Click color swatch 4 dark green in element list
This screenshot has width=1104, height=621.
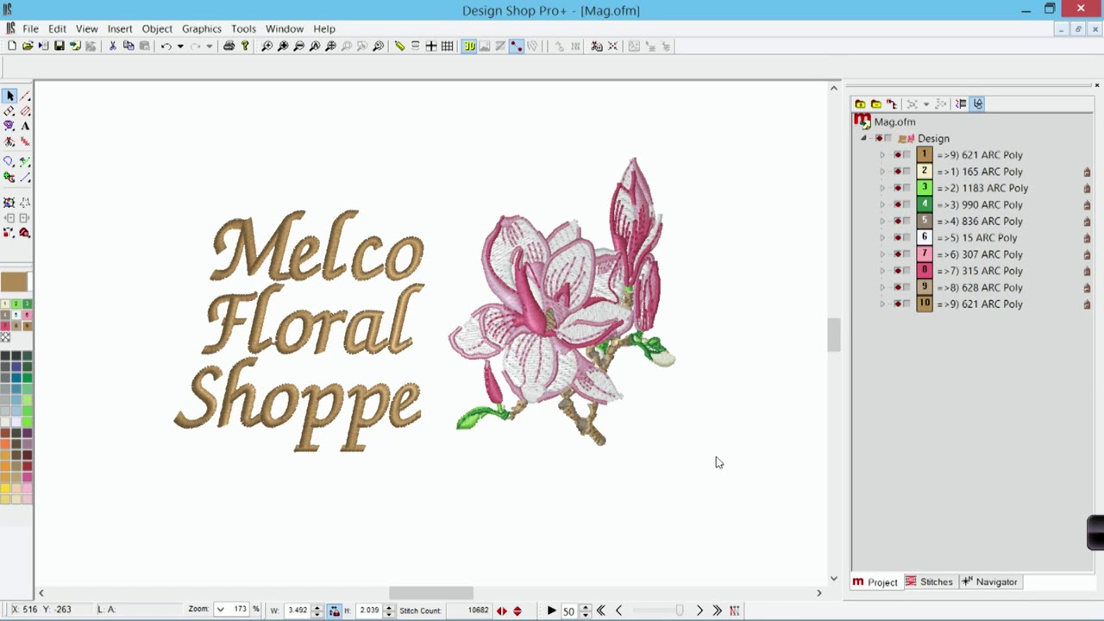coord(924,204)
